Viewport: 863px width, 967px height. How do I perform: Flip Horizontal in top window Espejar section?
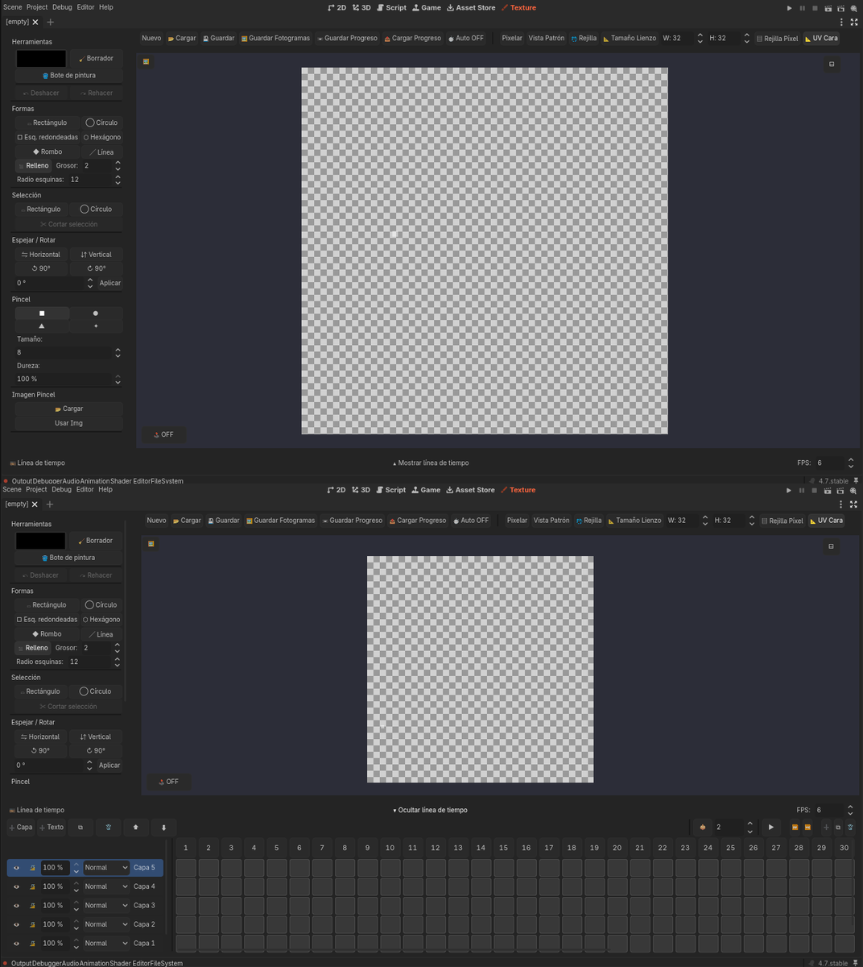tap(41, 255)
